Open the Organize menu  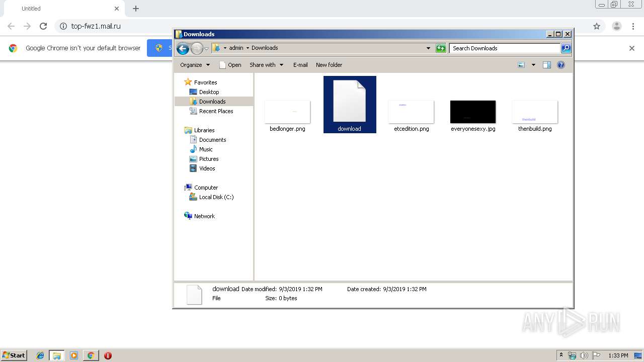click(x=195, y=65)
